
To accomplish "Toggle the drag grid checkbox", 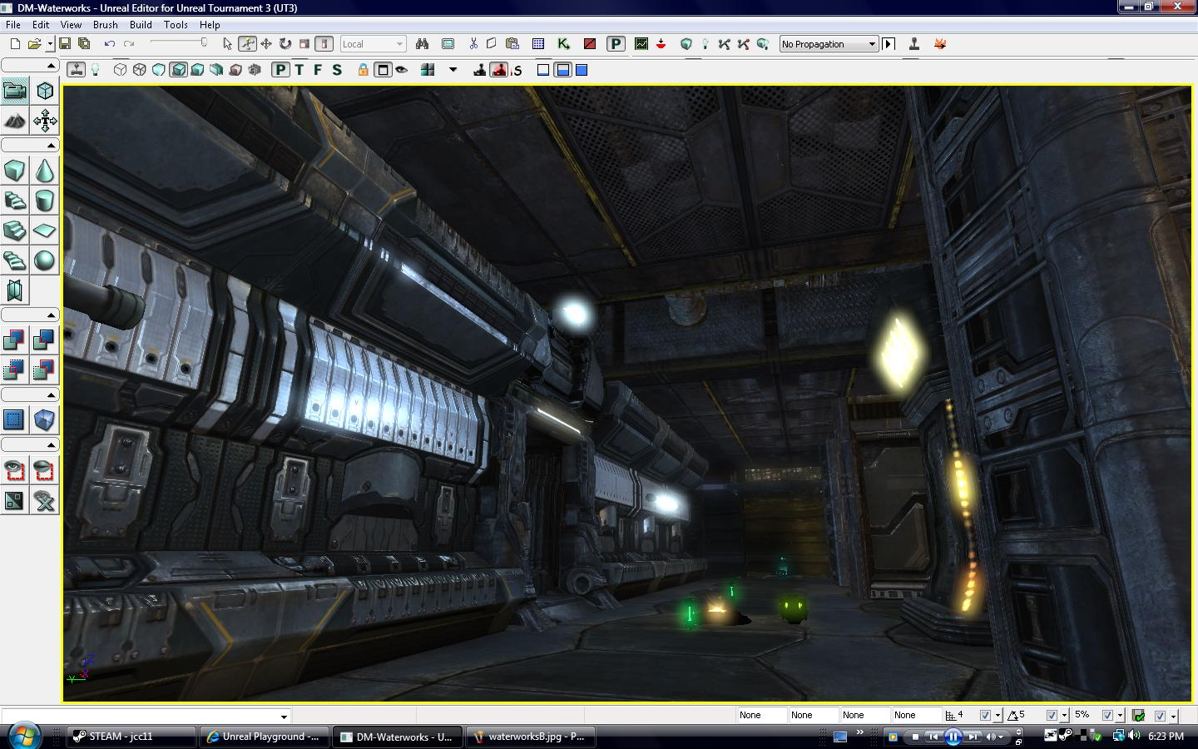I will point(987,715).
